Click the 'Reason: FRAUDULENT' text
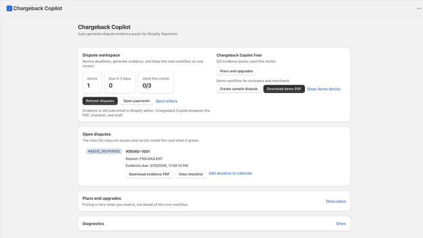This screenshot has height=238, width=423. pyautogui.click(x=144, y=159)
